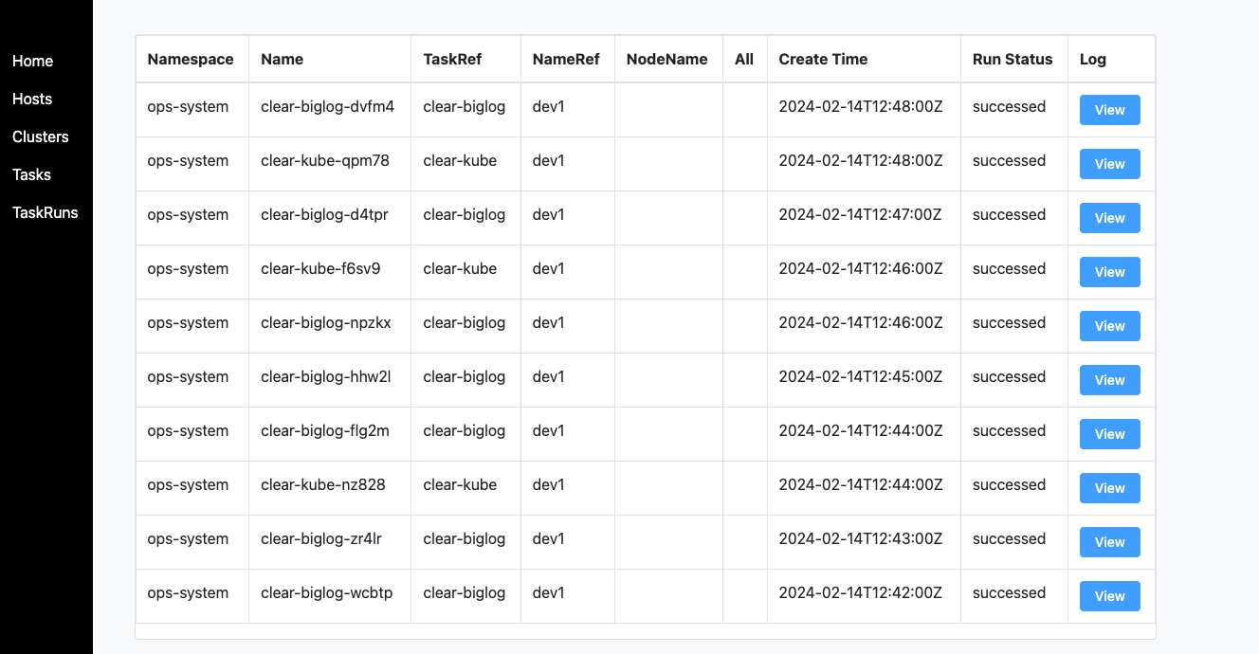Click the Run Status column header
The width and height of the screenshot is (1259, 654).
[x=1014, y=59]
